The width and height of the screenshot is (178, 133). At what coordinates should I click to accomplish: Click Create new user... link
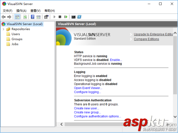86,108
